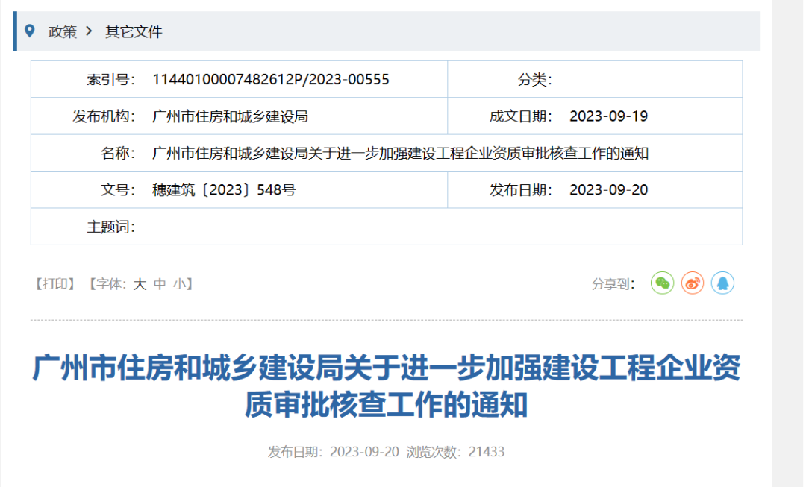Click the location pin icon in breadcrumb
The width and height of the screenshot is (806, 487).
[30, 31]
